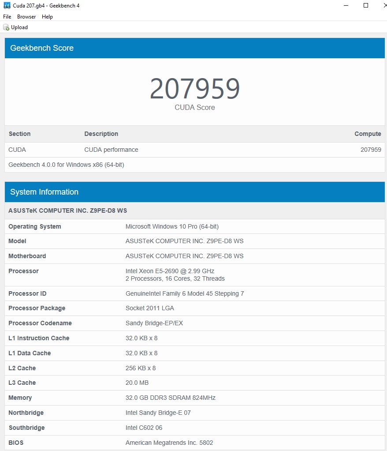The image size is (387, 451).
Task: Open the Help menu
Action: coord(48,17)
